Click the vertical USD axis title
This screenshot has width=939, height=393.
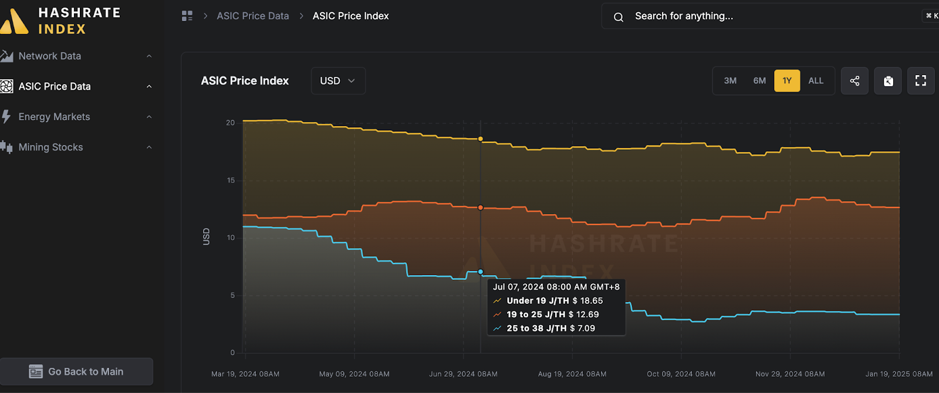[x=206, y=236]
